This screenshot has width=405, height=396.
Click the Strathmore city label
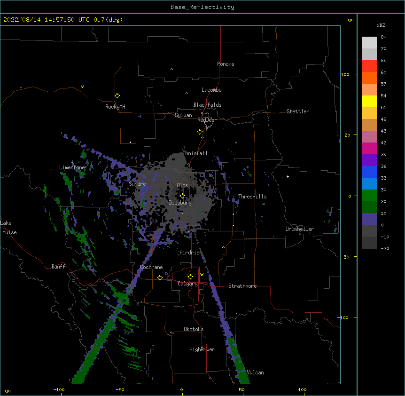pyautogui.click(x=242, y=286)
